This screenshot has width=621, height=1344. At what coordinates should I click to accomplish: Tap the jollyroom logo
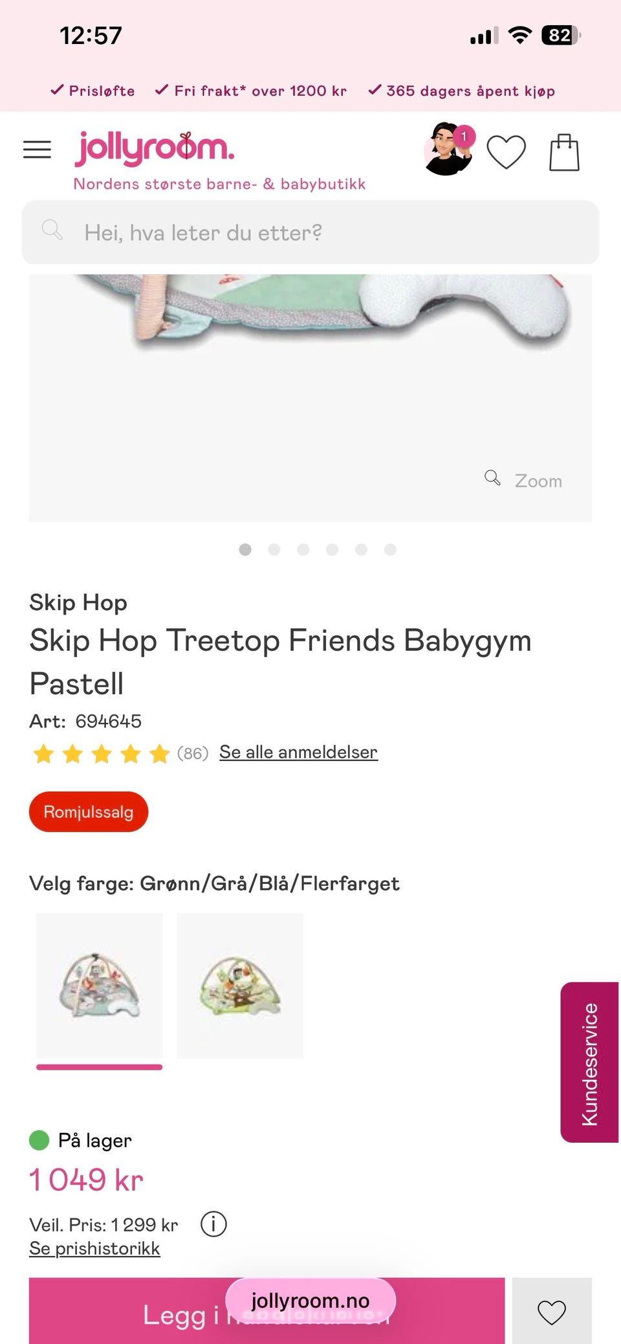pyautogui.click(x=155, y=149)
